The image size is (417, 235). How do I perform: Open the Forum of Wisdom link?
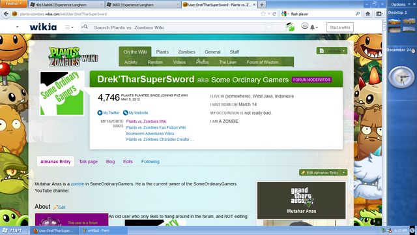point(262,62)
